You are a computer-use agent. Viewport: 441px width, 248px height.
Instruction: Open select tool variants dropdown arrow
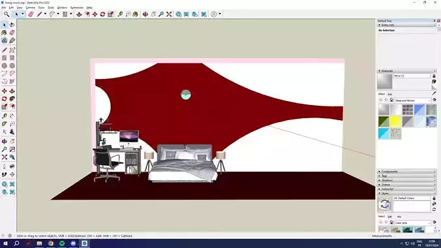tap(23, 14)
